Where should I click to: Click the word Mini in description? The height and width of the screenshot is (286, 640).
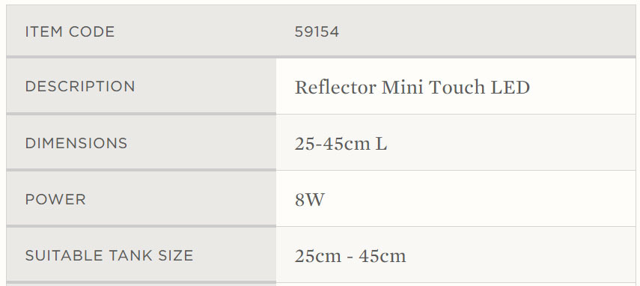[403, 88]
